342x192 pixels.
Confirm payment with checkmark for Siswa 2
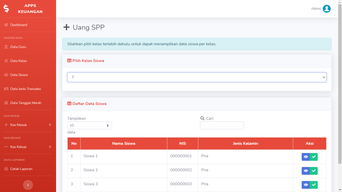[x=314, y=171]
